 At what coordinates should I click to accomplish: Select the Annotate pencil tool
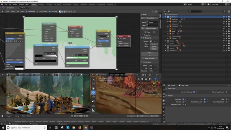93,106
